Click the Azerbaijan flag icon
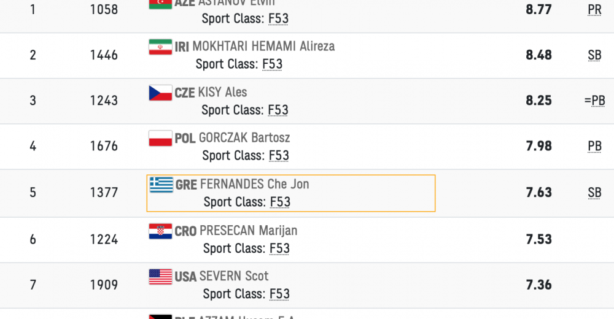This screenshot has height=319, width=614. pyautogui.click(x=160, y=2)
